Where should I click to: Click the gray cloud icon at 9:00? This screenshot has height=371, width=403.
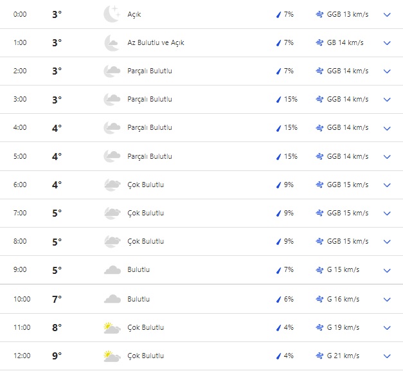[112, 270]
